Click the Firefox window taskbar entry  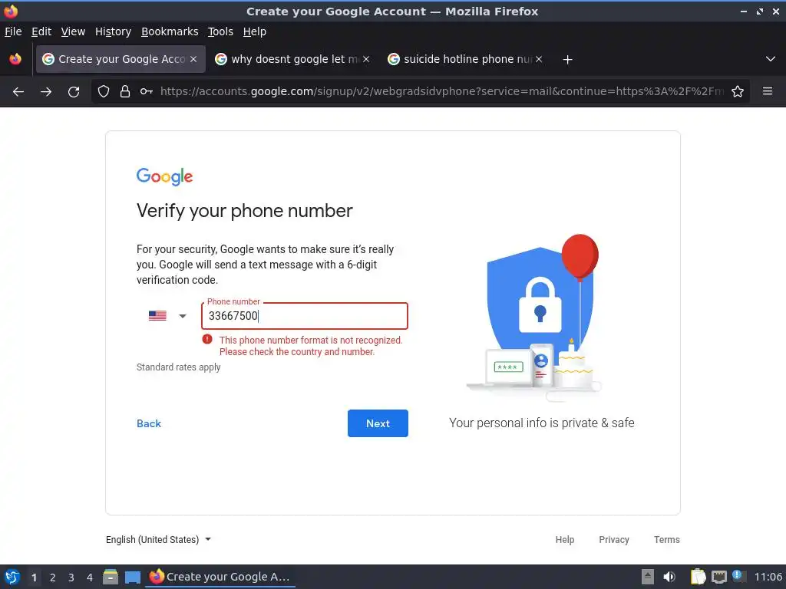coord(220,577)
